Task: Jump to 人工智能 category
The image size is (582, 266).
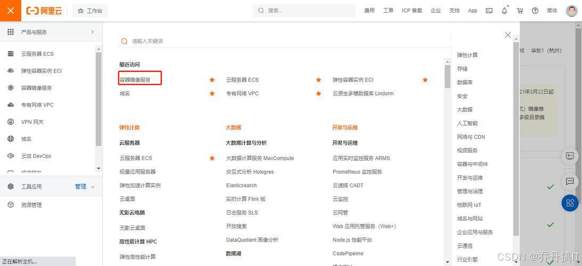Action: coord(468,123)
